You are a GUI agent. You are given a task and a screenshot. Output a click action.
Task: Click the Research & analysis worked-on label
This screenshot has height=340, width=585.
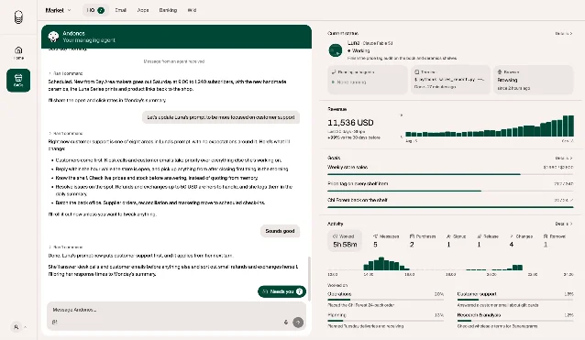479,315
